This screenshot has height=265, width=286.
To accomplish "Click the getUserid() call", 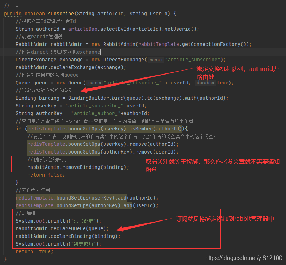I will (x=181, y=29).
